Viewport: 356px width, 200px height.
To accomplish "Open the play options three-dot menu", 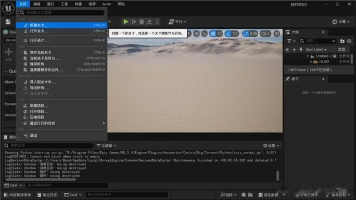I will [x=157, y=22].
